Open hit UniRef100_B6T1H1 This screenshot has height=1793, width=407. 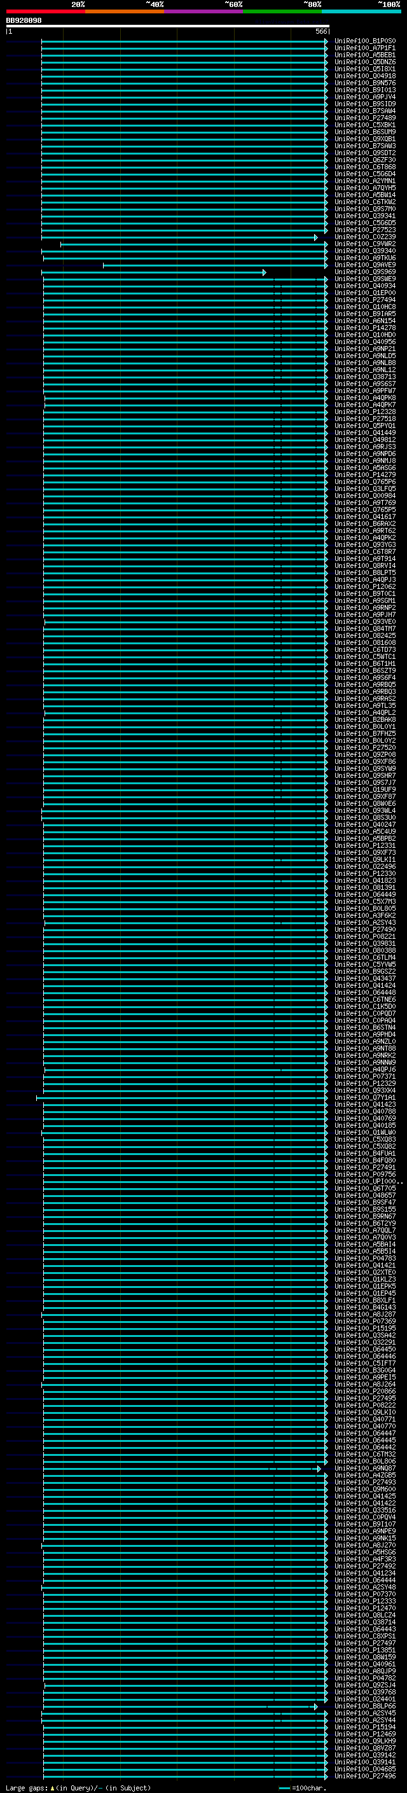[364, 663]
